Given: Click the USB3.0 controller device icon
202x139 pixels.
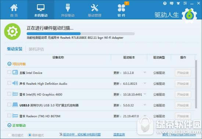Looking at the screenshot, I should tap(15, 105).
